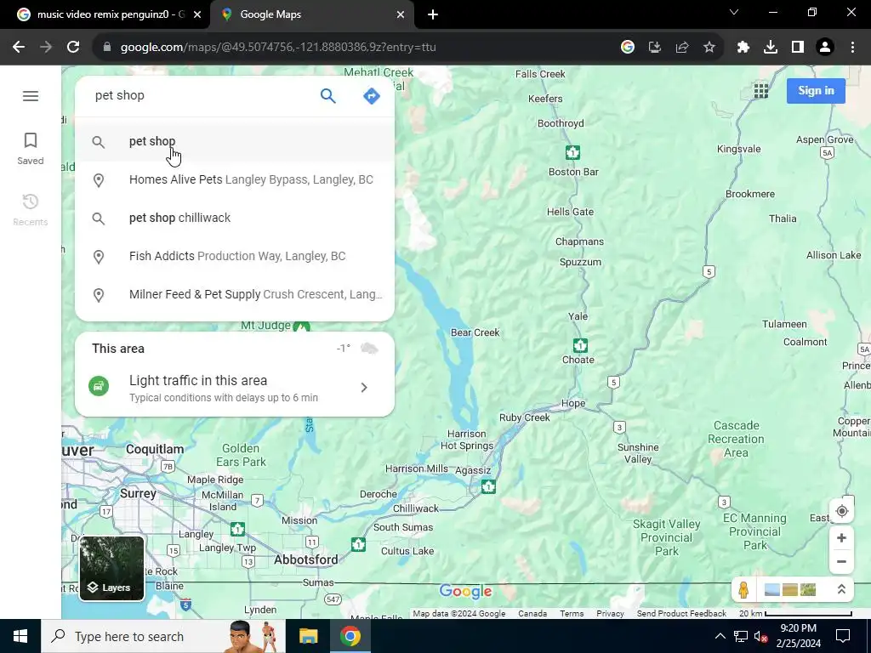This screenshot has width=871, height=653.
Task: Reload the current page
Action: coord(73,48)
